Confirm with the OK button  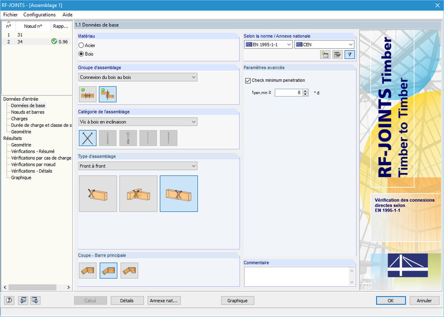pyautogui.click(x=391, y=301)
